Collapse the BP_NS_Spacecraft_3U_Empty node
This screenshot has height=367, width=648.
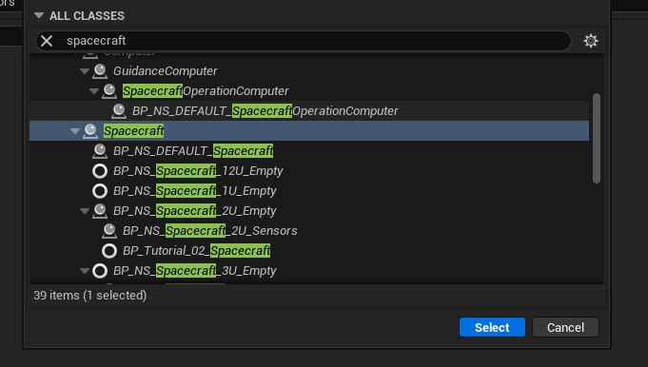[x=85, y=271]
